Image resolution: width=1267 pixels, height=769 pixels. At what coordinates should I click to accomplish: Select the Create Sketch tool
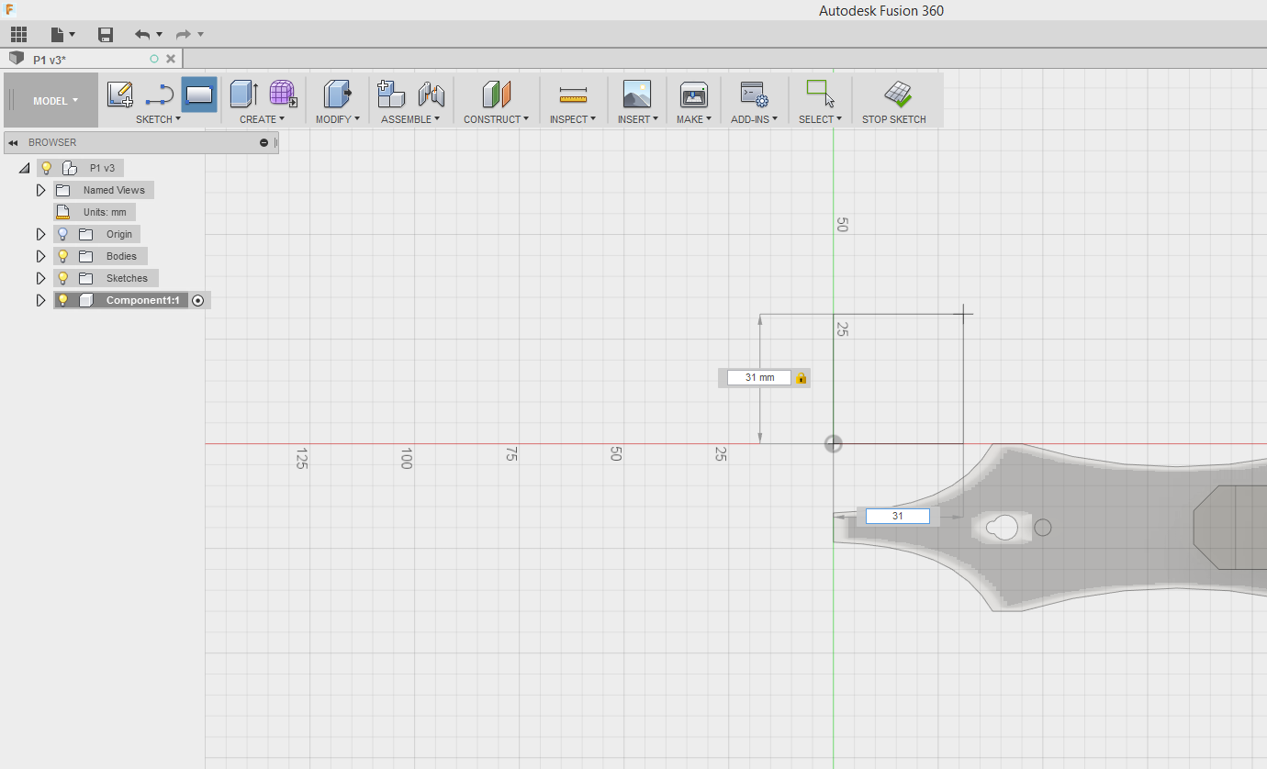point(120,94)
